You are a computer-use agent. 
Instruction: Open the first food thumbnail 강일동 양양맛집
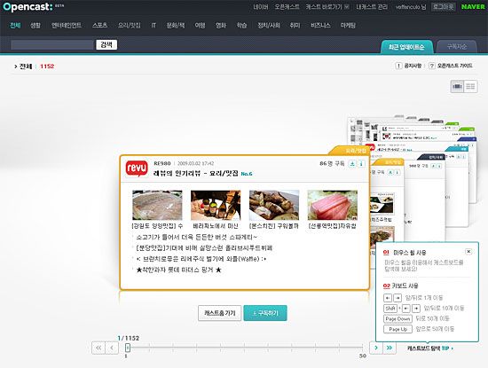pos(157,206)
